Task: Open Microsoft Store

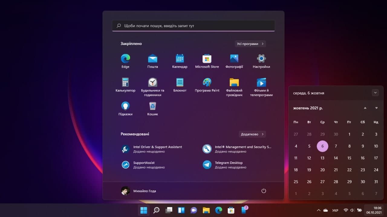Action: [207, 58]
